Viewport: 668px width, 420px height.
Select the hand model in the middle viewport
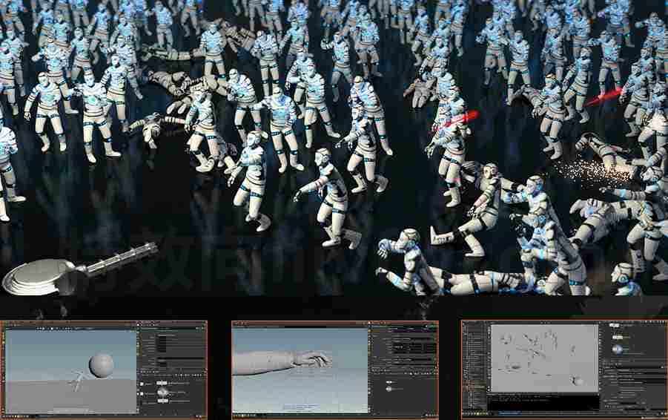[312, 359]
